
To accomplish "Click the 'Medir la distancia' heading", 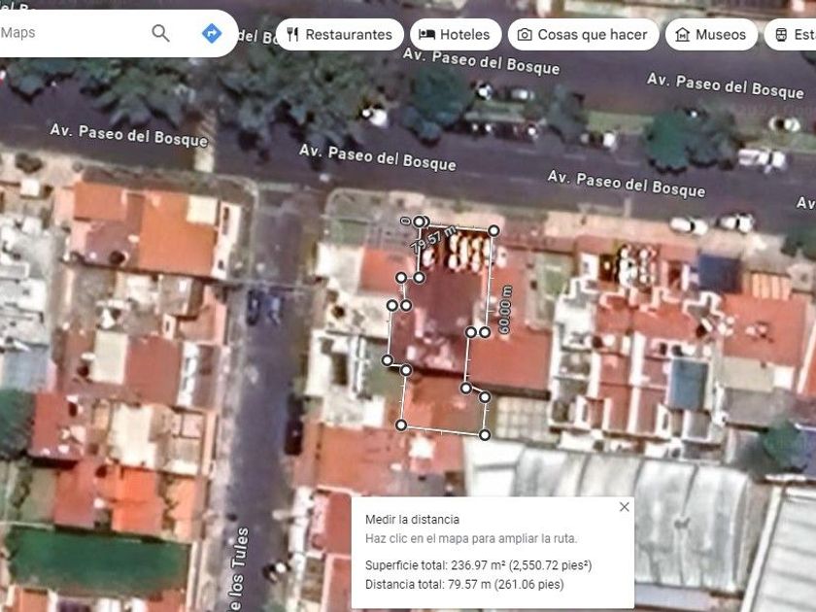I will (x=412, y=520).
